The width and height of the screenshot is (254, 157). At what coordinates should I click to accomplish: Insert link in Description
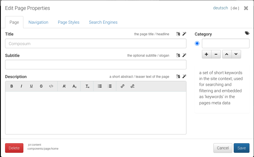(122, 86)
